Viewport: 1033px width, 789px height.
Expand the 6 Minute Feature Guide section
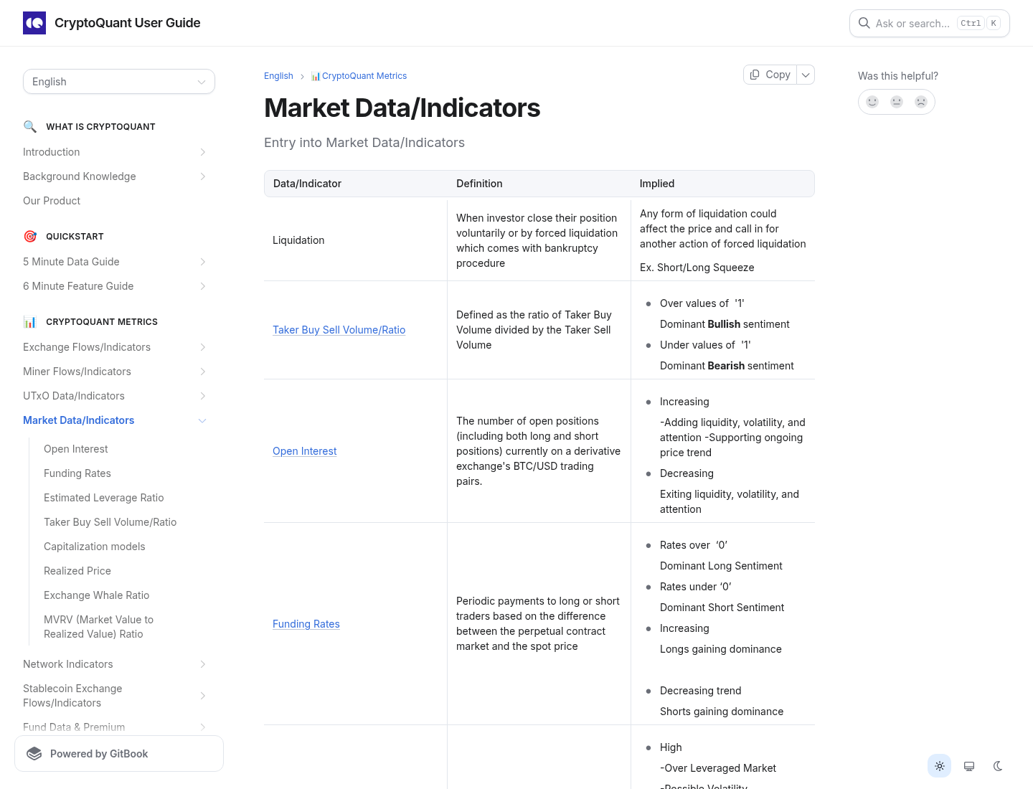[x=203, y=286]
